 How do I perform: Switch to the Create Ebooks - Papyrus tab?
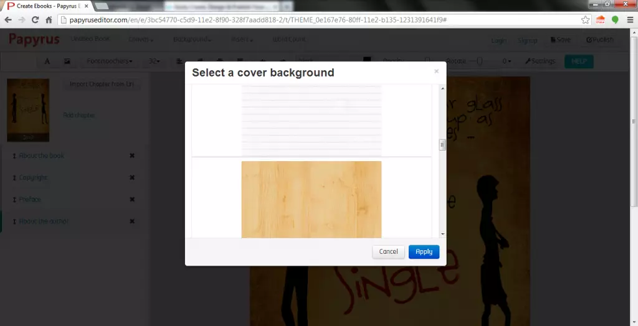pyautogui.click(x=48, y=6)
